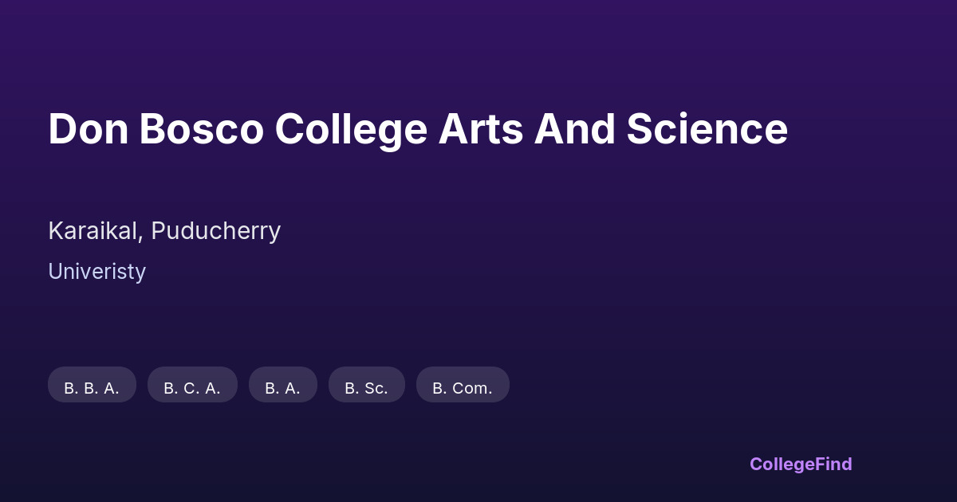Click the word And in the heading
Image resolution: width=957 pixels, height=502 pixels.
[x=574, y=129]
